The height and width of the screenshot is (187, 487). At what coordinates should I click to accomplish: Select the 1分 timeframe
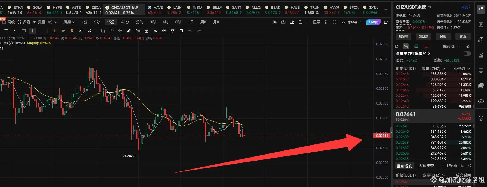click(x=85, y=22)
